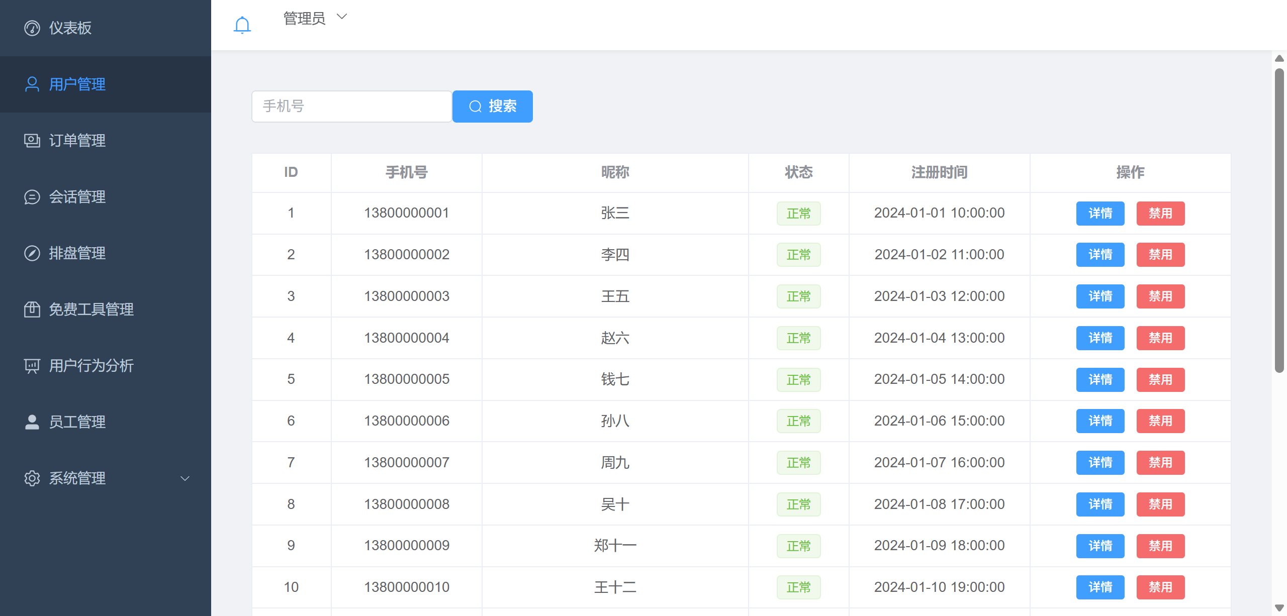
Task: Navigate to 订单管理 menu item
Action: pyautogui.click(x=77, y=141)
